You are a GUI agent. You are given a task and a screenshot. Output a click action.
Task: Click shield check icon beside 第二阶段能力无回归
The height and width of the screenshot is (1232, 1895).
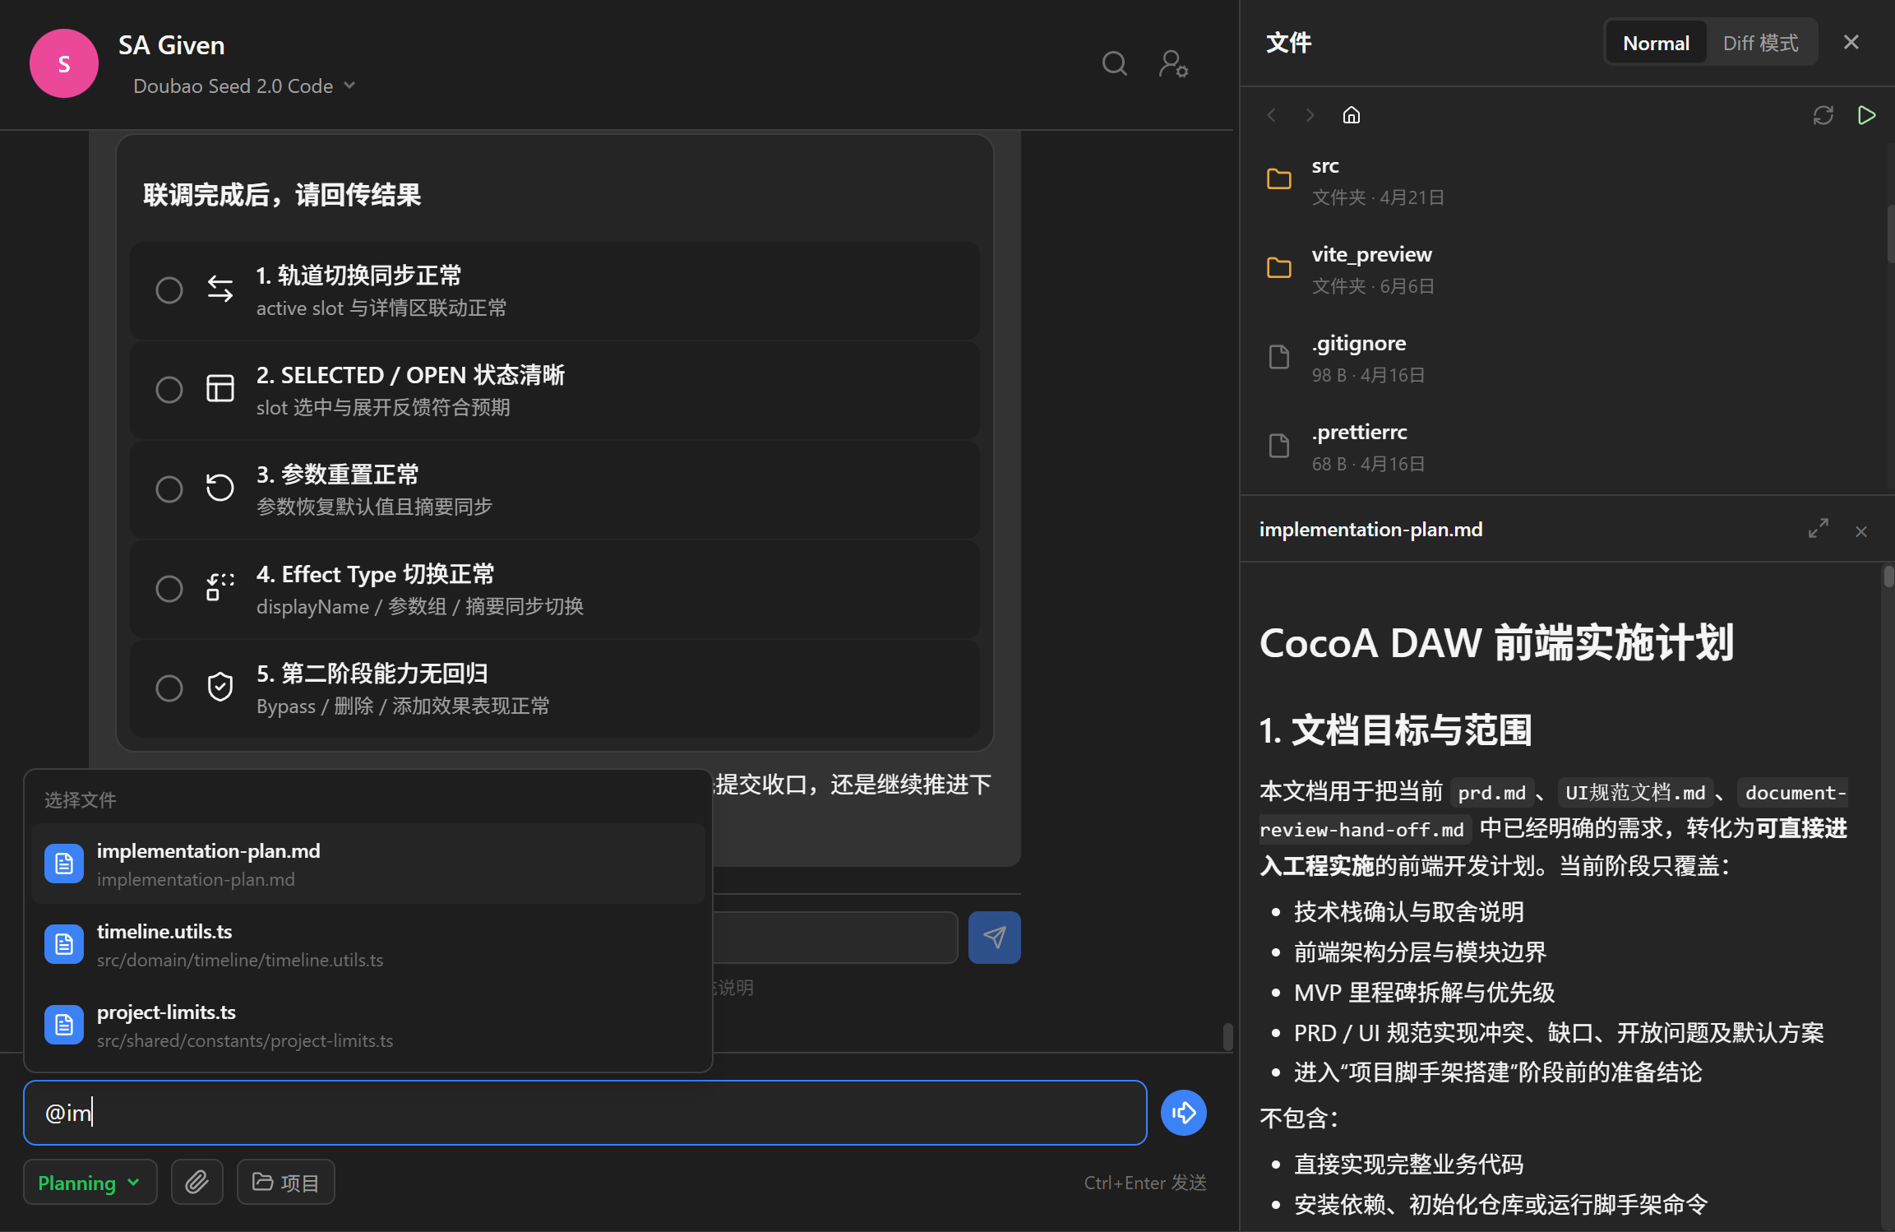point(220,688)
